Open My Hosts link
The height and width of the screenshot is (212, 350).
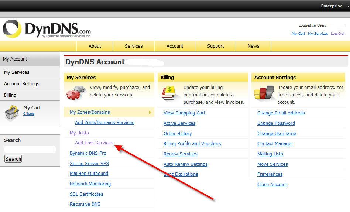79,133
